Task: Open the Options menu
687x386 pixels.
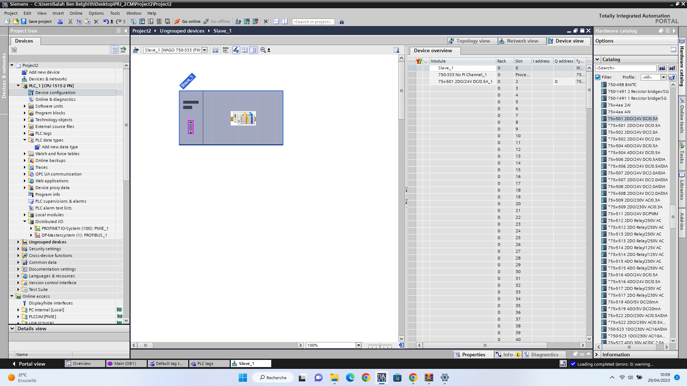Action: click(96, 13)
